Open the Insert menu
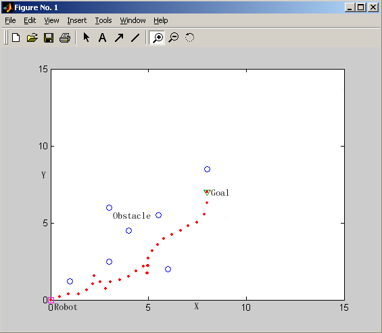 [x=77, y=20]
